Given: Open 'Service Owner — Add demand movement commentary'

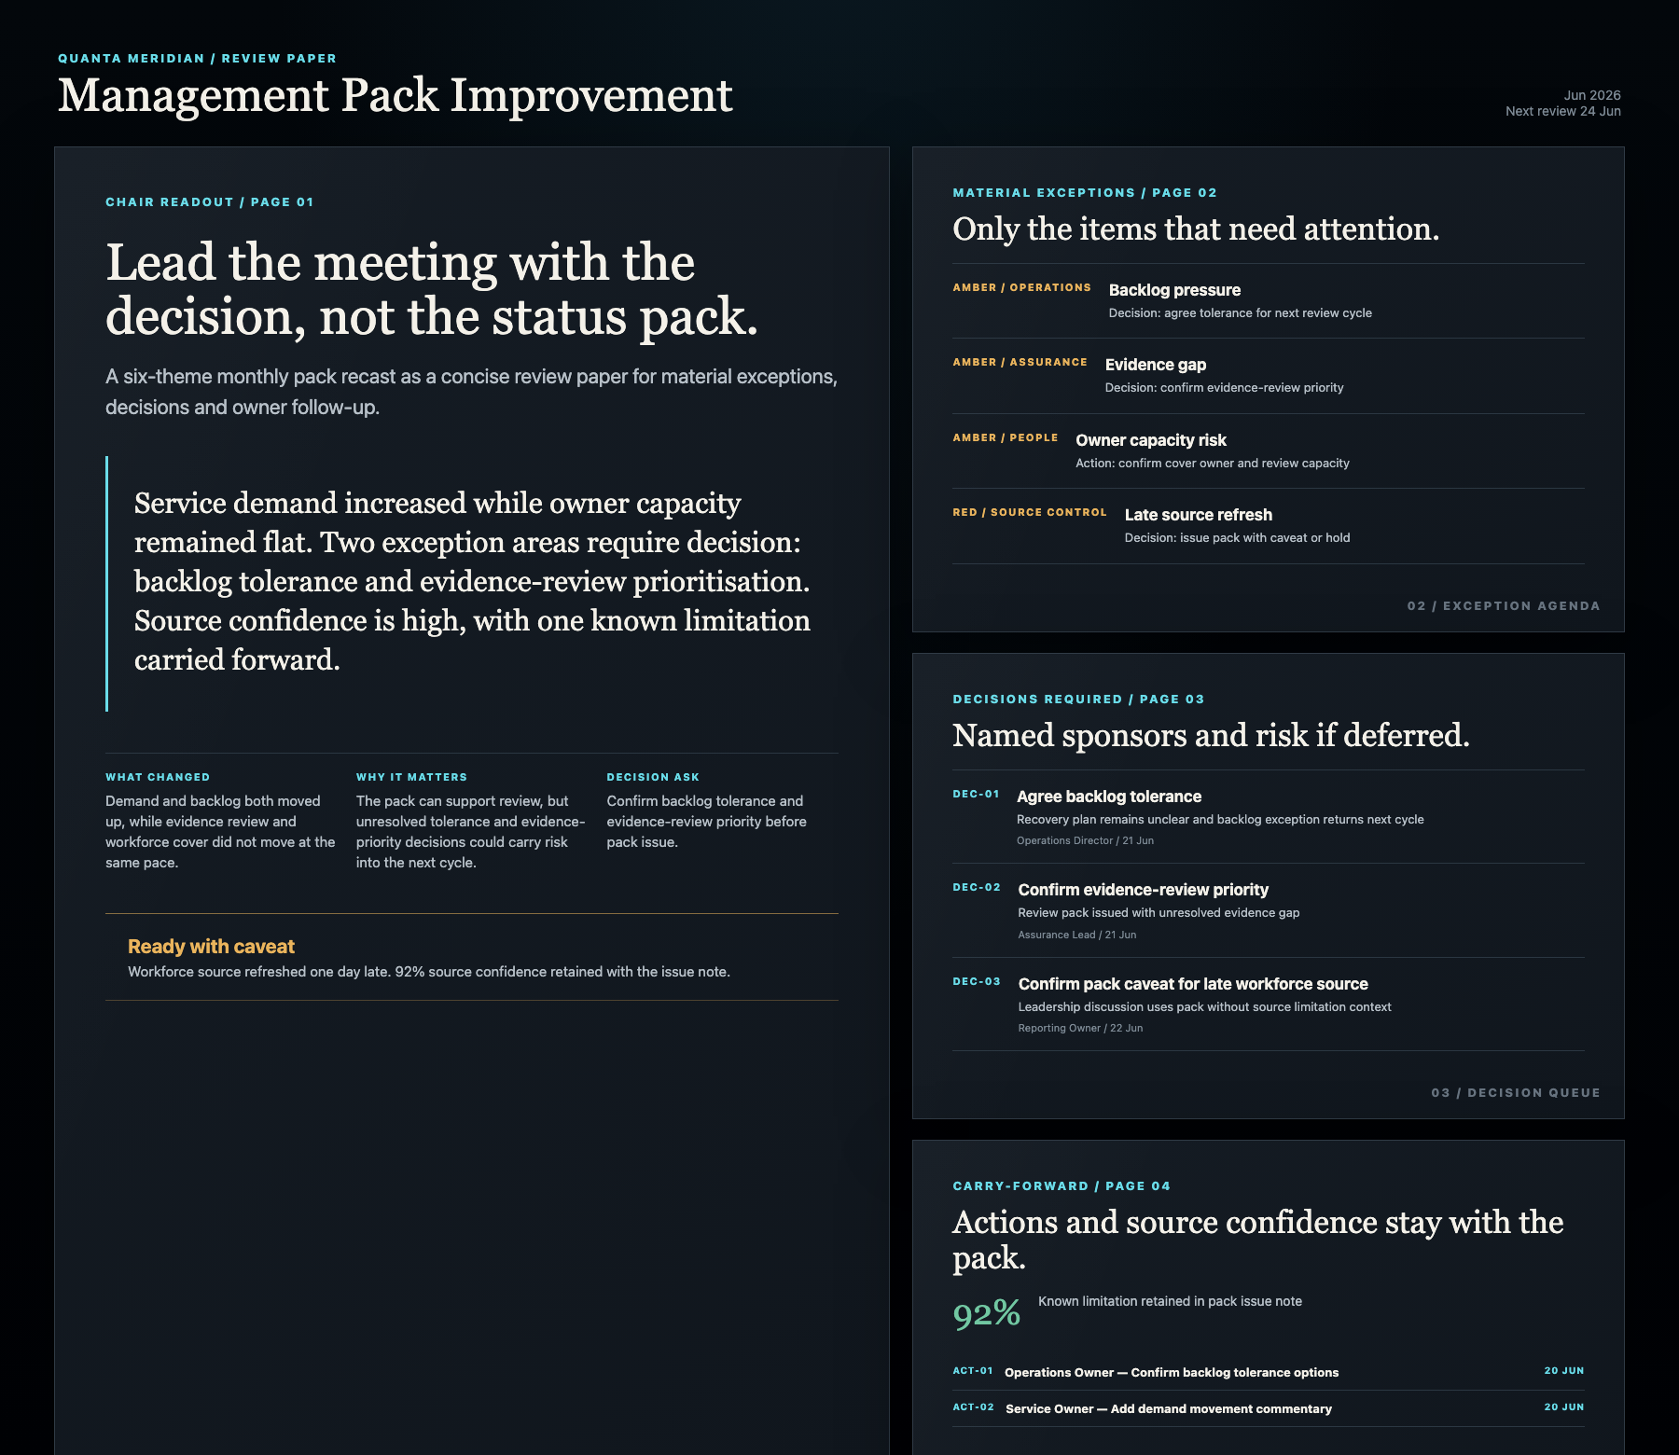Looking at the screenshot, I should (x=1169, y=1409).
